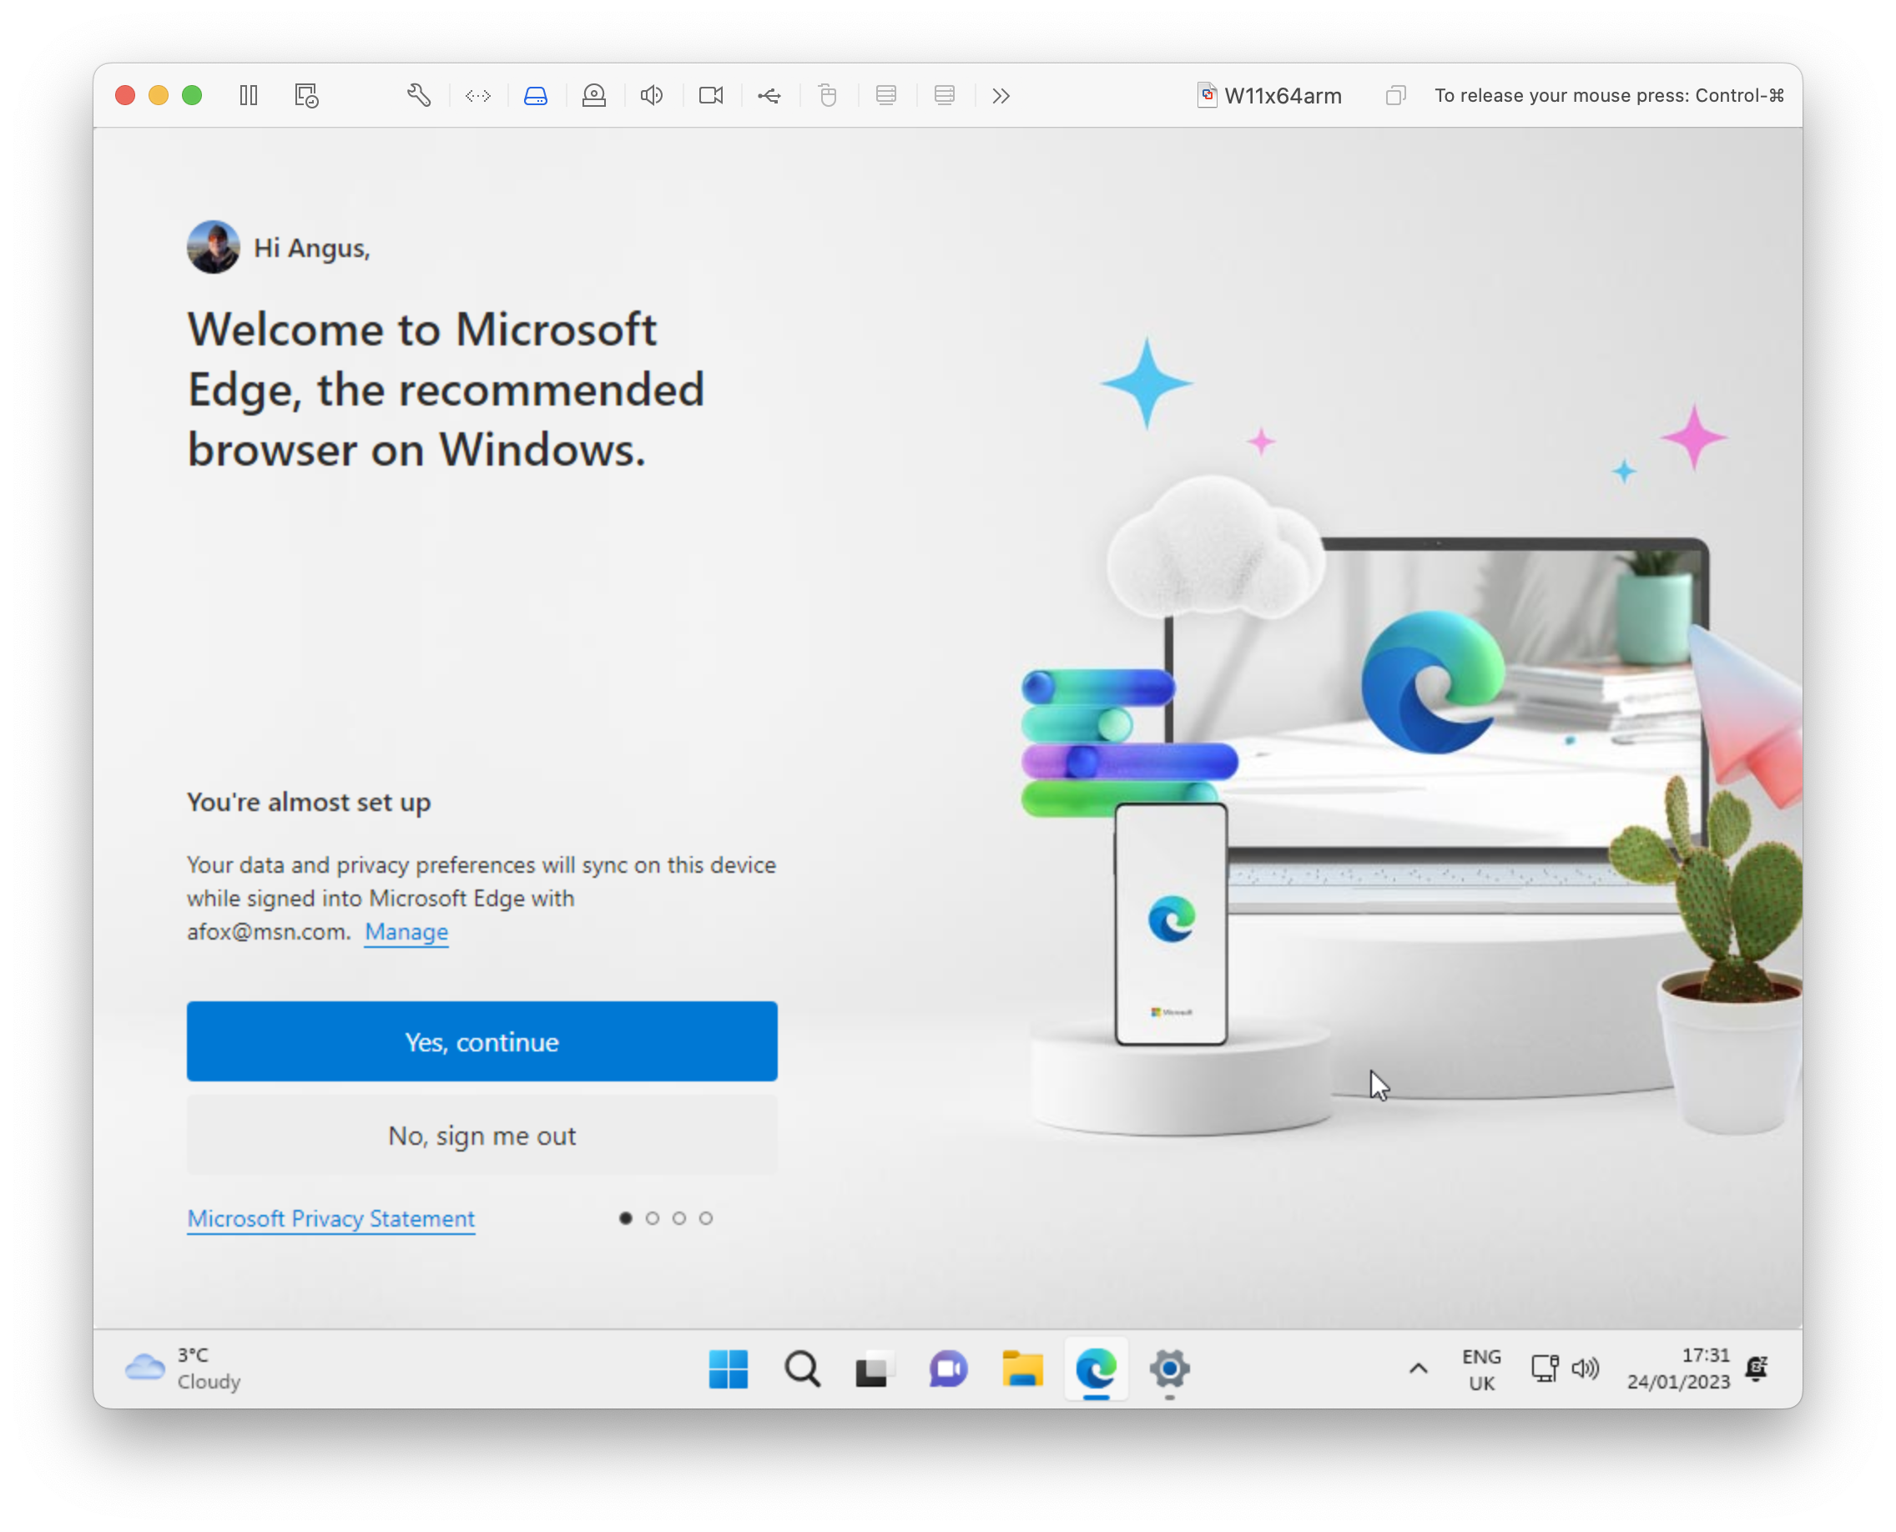Click the Yes, continue button
1896x1532 pixels.
click(x=482, y=1041)
